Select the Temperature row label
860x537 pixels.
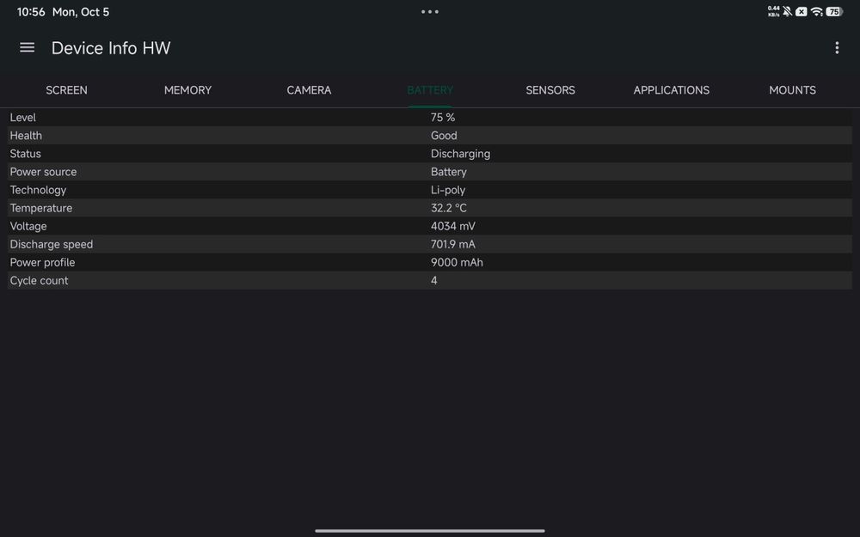(41, 208)
